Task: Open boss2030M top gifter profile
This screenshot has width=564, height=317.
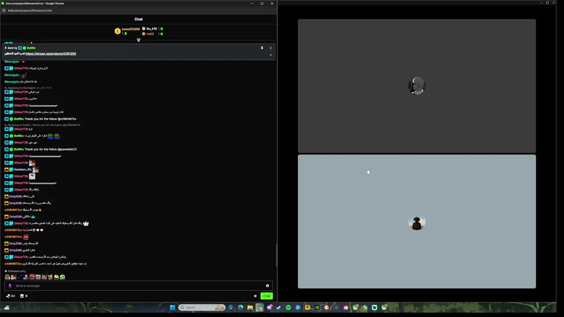Action: coord(130,29)
